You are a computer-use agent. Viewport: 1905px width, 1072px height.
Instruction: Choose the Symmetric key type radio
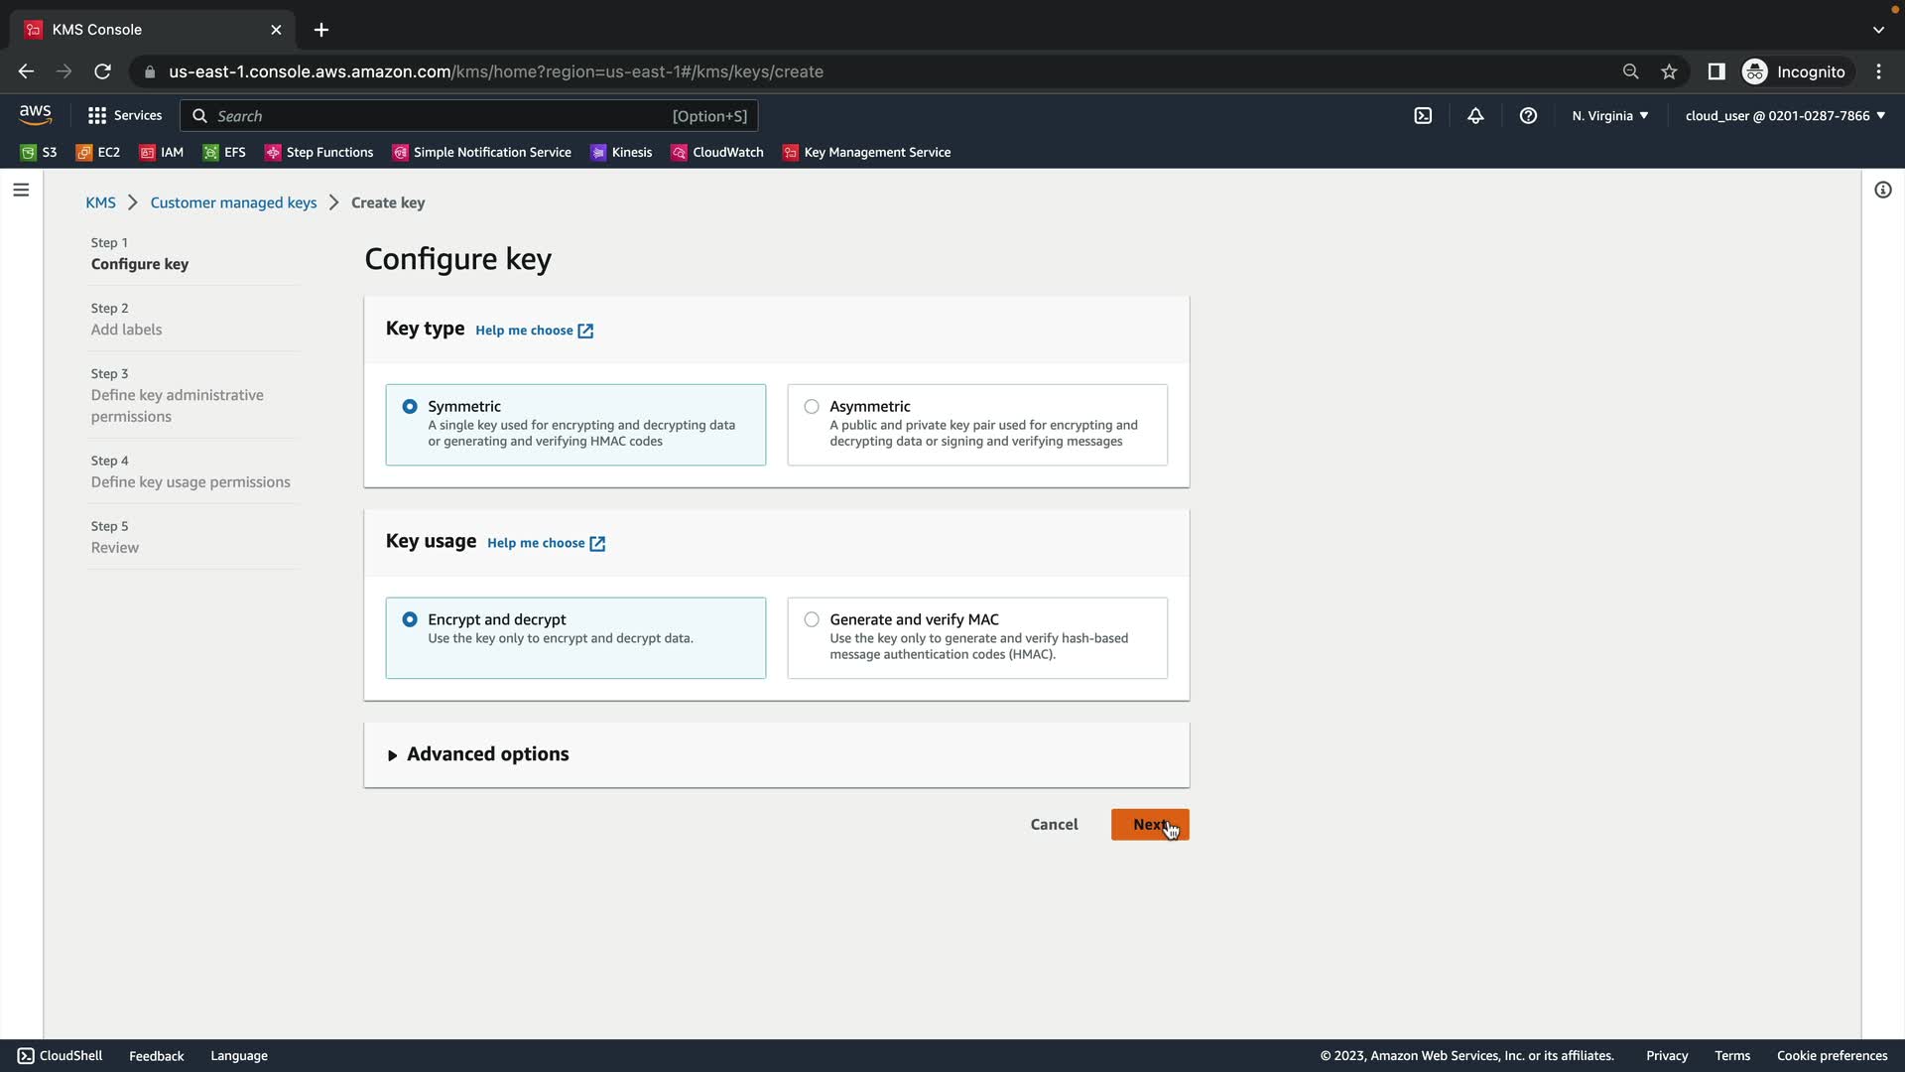pyautogui.click(x=410, y=407)
